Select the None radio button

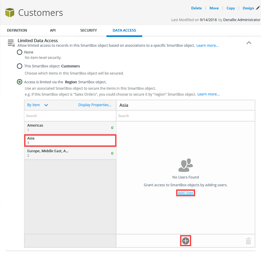[20, 52]
